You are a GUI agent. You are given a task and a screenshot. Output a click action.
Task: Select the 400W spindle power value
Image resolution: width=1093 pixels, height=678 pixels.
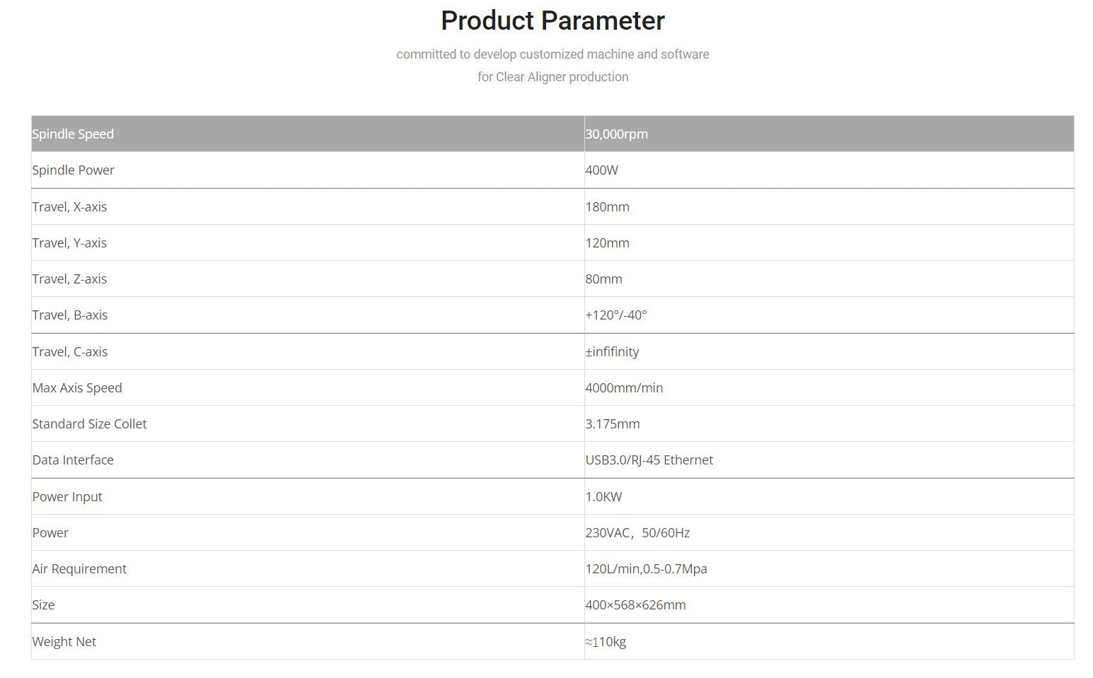pyautogui.click(x=601, y=170)
